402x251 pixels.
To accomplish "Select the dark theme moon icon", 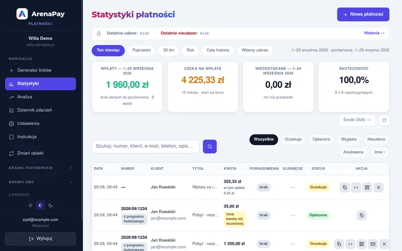I will tap(51, 205).
